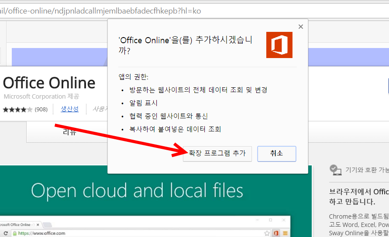Click permission '복사하여 붙여넣은 데이터 조회' line
Viewport: 389px width, 237px height.
[175, 129]
